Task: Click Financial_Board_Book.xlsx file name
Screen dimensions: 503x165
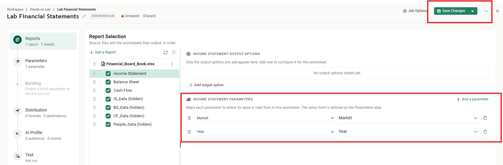Action: point(130,64)
